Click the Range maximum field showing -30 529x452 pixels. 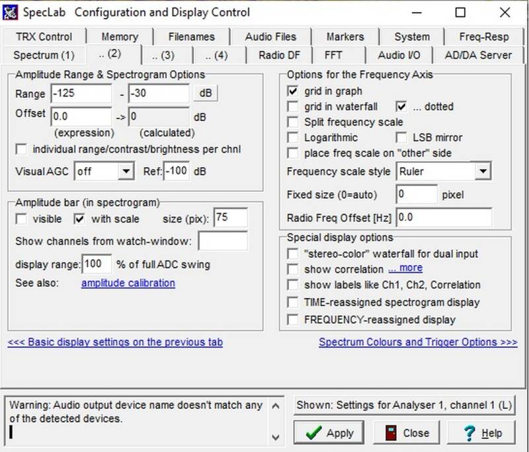coord(159,93)
